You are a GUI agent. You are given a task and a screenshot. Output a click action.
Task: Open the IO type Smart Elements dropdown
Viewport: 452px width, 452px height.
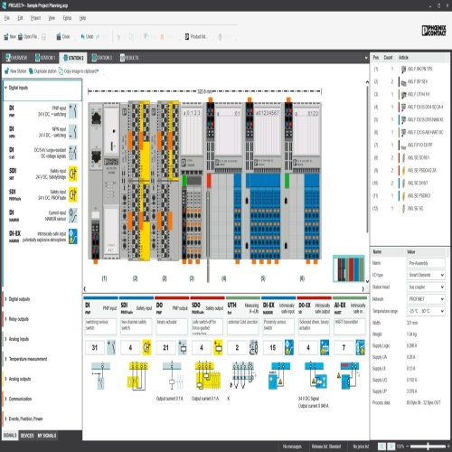click(426, 275)
